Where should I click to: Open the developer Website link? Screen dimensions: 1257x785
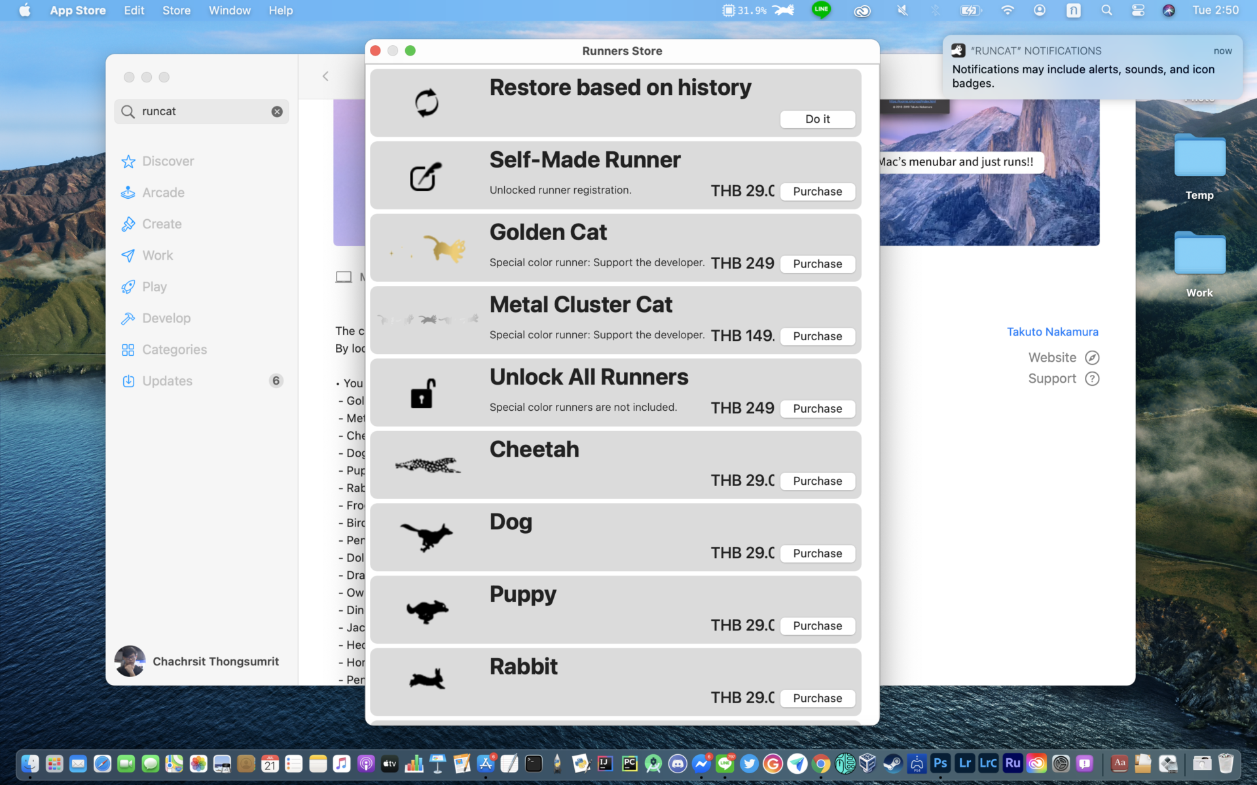[1063, 357]
